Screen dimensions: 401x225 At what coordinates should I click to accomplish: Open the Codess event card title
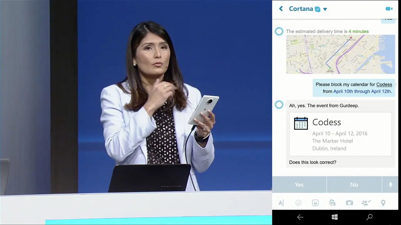pyautogui.click(x=326, y=122)
